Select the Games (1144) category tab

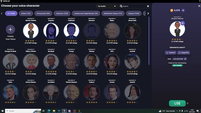(134, 13)
